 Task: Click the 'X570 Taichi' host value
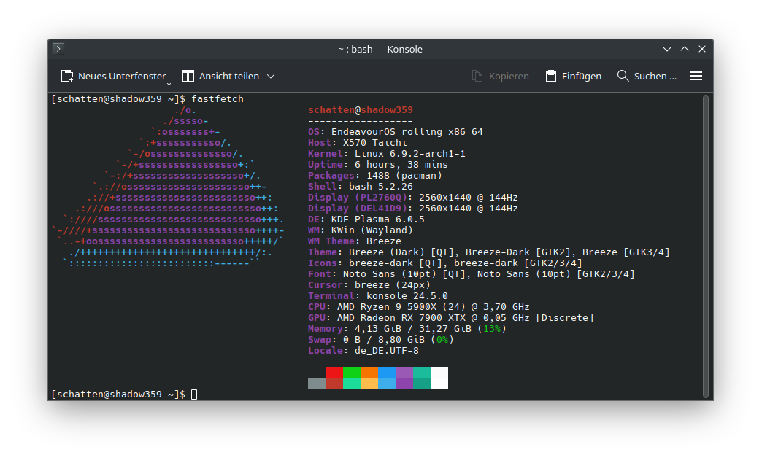click(x=374, y=143)
